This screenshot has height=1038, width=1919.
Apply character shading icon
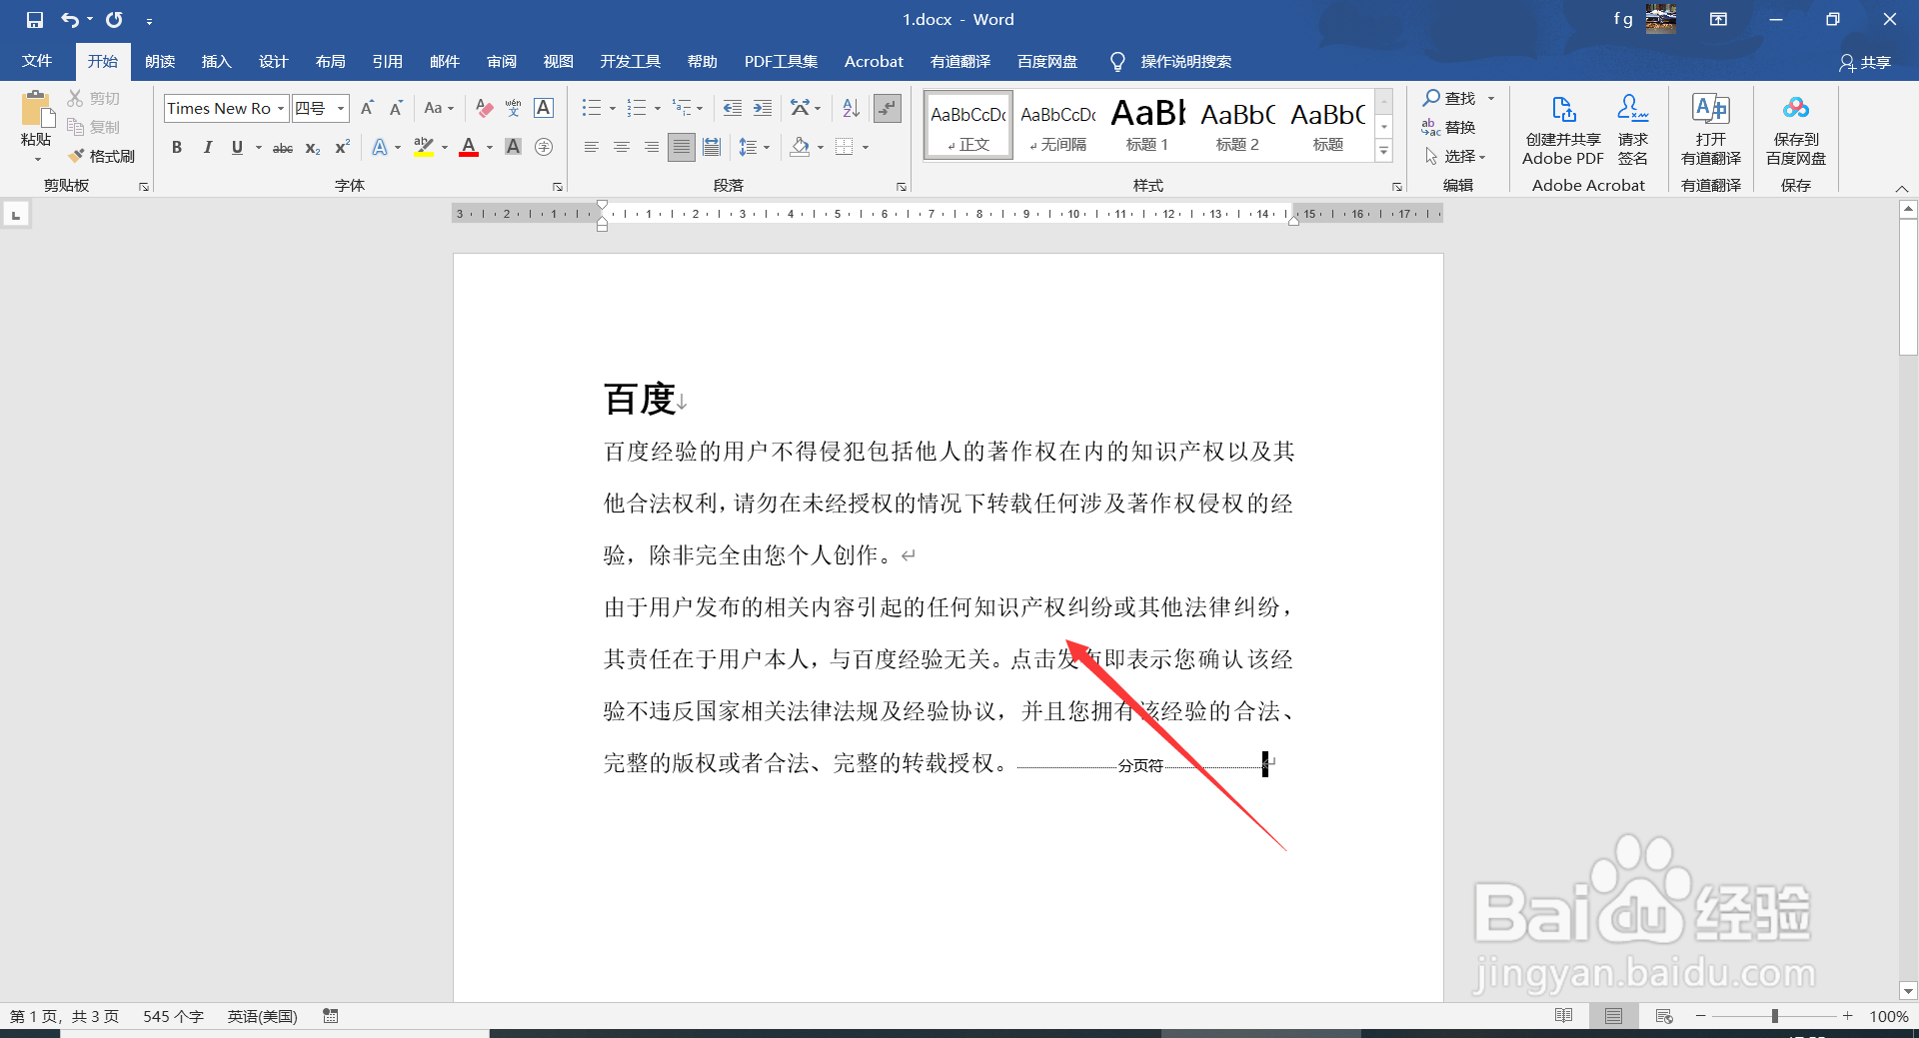(x=514, y=148)
